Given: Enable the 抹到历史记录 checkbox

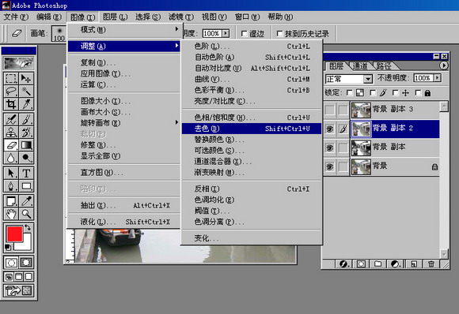Looking at the screenshot, I should click(279, 34).
